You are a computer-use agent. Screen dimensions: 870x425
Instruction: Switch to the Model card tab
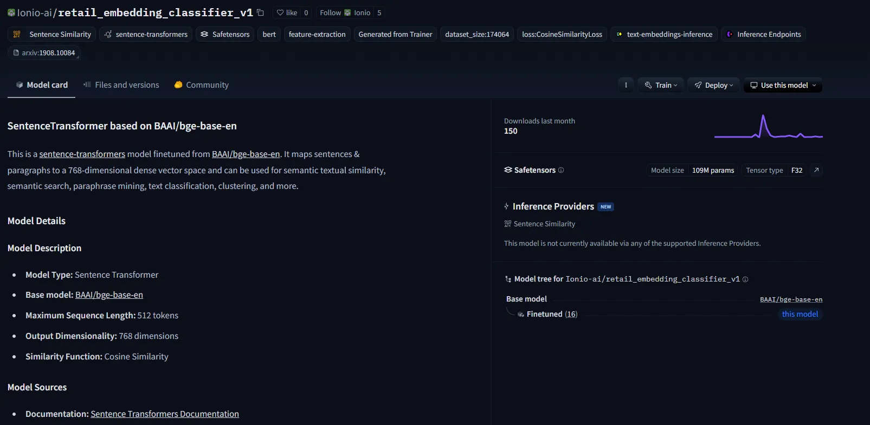coord(42,85)
